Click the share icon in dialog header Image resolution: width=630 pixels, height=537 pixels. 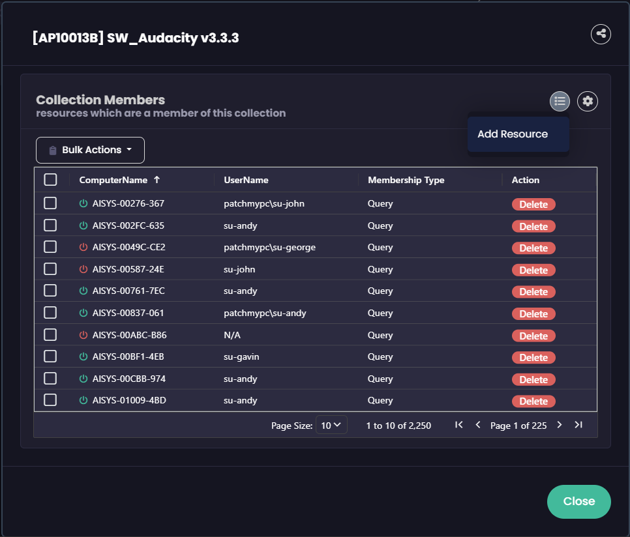tap(601, 34)
